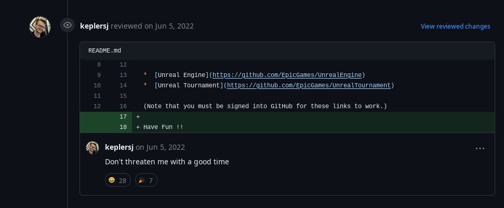
Task: Select new line number 16
Action: pos(123,107)
